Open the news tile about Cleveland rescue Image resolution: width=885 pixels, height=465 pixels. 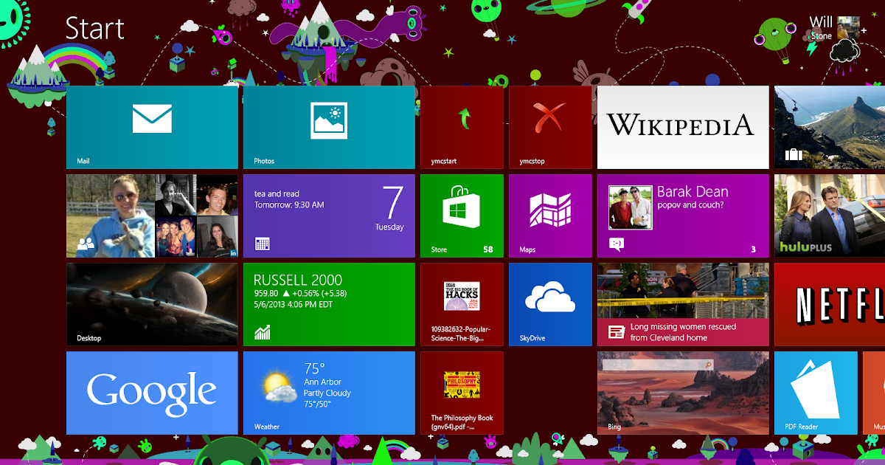click(x=683, y=304)
